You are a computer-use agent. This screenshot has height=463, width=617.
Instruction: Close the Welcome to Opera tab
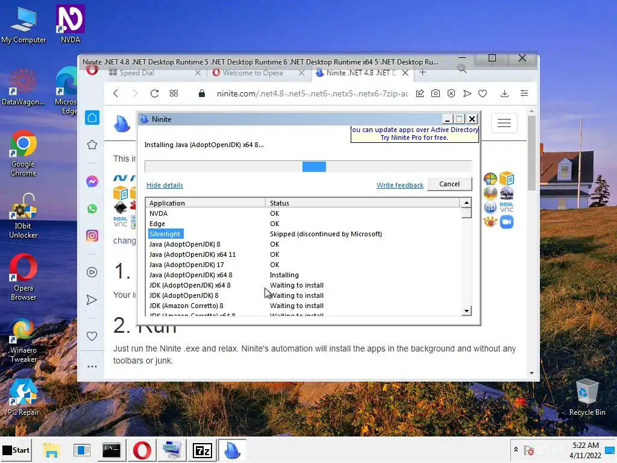pyautogui.click(x=301, y=73)
